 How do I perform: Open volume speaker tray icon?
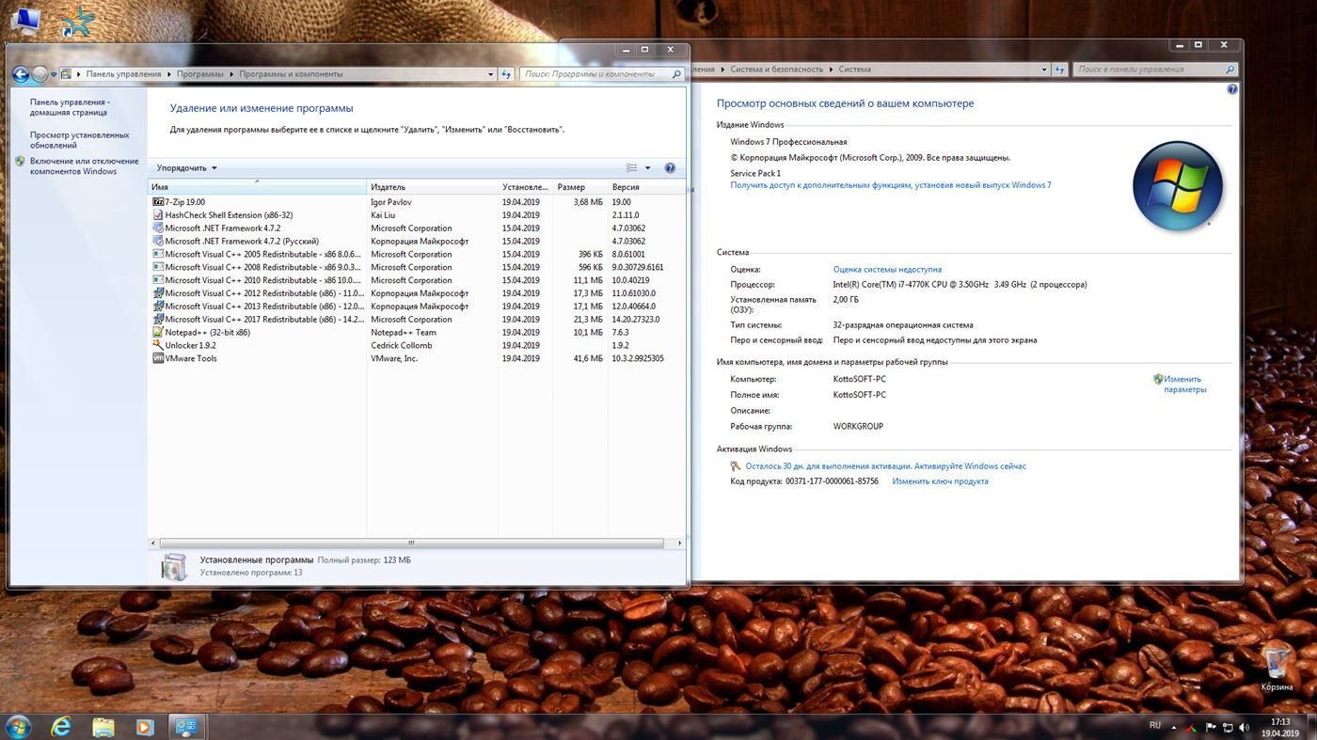pos(1244,727)
